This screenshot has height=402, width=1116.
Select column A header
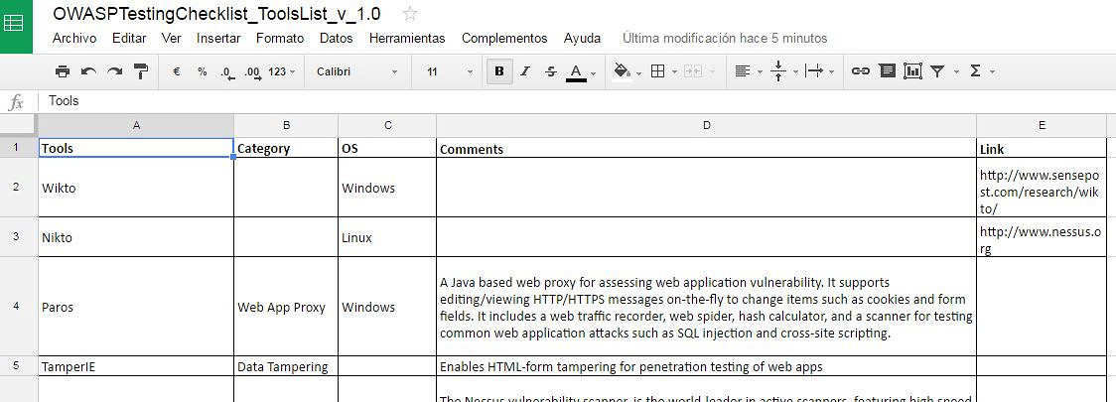pyautogui.click(x=136, y=125)
